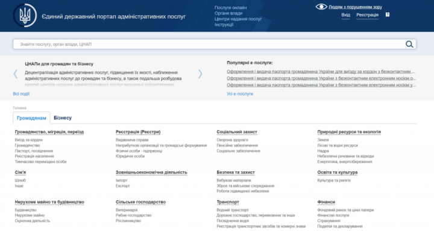The image size is (434, 231).
Task: Click Пенсійне забезпечення subcategory
Action: [x=237, y=145]
